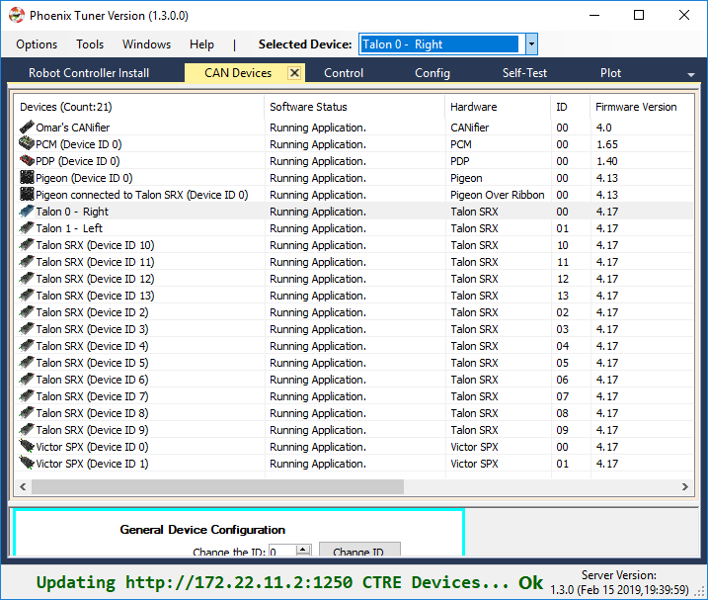Click the Phoenix Tuner app icon in title bar
The width and height of the screenshot is (708, 600).
click(x=17, y=16)
